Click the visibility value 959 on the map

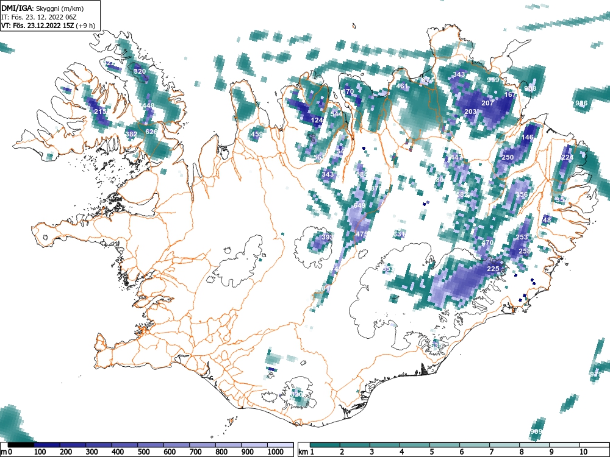493,80
